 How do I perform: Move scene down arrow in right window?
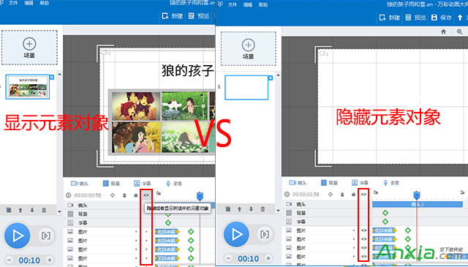(x=251, y=208)
